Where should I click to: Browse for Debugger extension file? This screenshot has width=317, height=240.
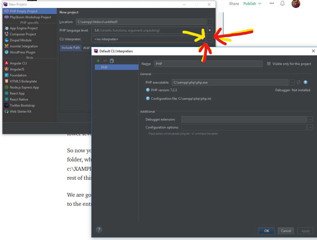[x=310, y=119]
